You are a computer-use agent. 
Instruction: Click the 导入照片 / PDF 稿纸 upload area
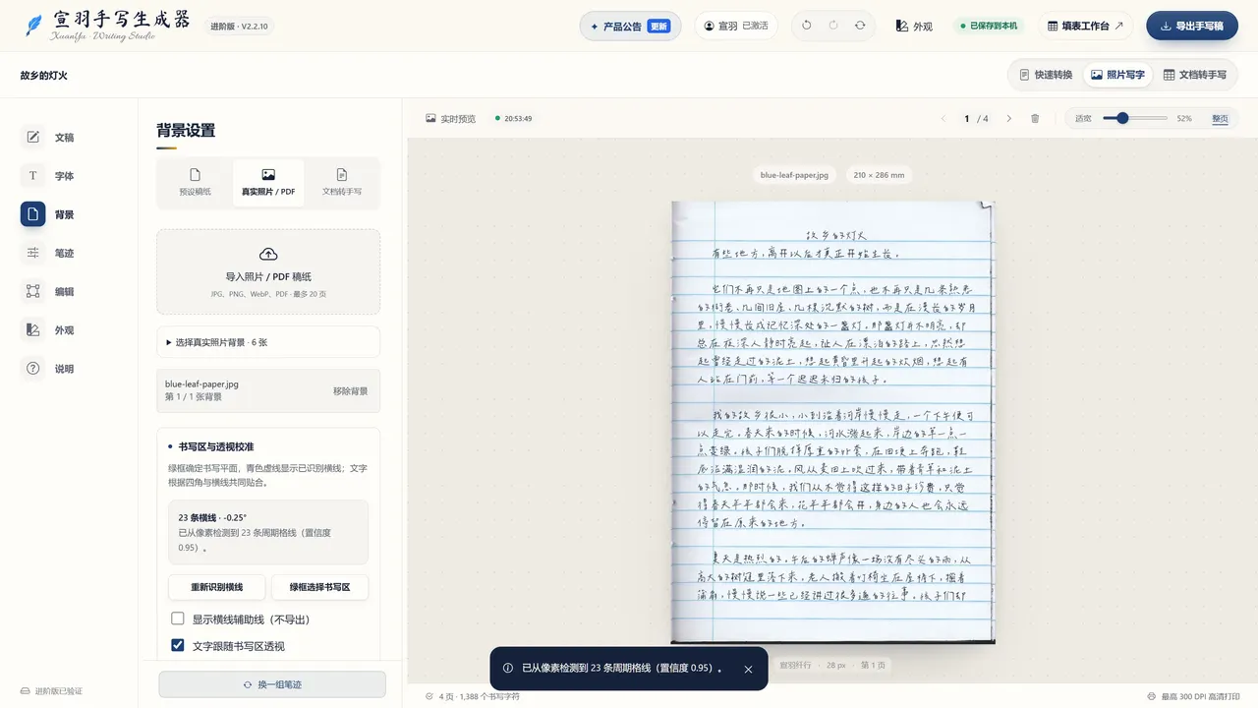[x=268, y=272]
